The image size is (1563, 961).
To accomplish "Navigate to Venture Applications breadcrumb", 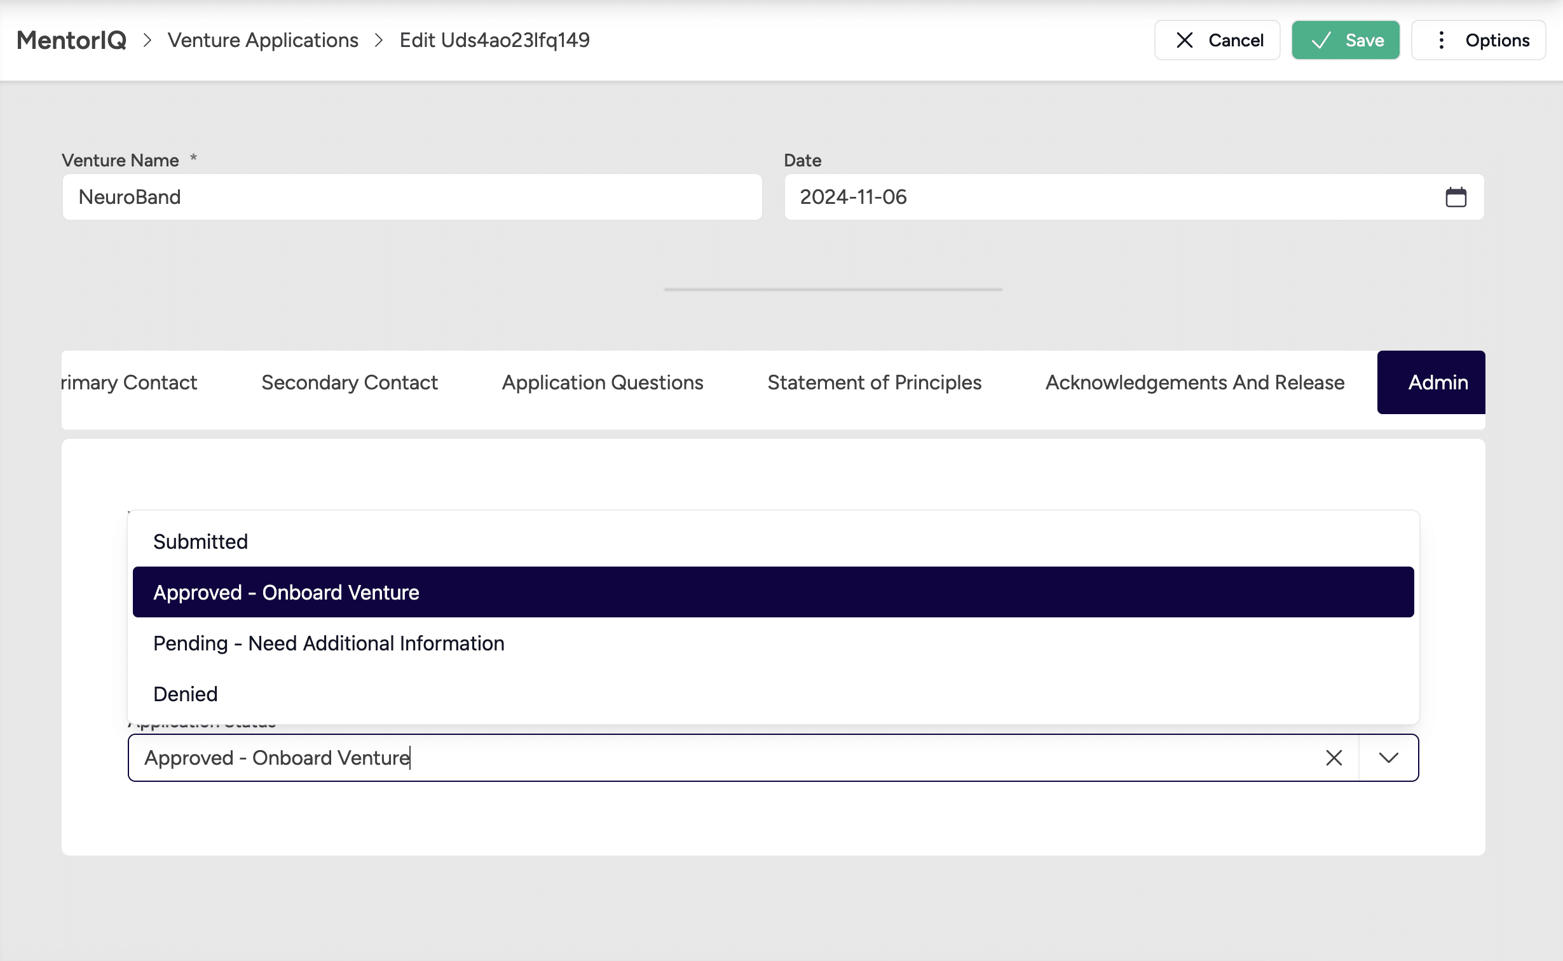I will [x=263, y=40].
